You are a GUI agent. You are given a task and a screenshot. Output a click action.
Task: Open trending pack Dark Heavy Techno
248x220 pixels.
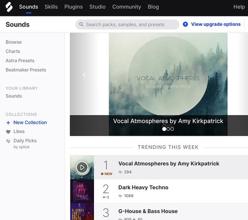[143, 187]
